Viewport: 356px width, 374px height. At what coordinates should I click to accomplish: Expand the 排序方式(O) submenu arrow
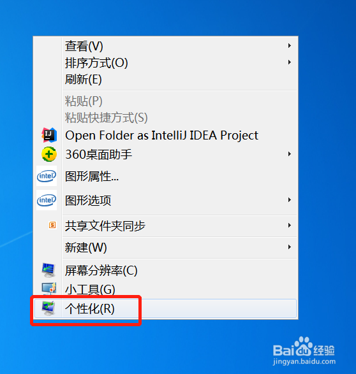coord(290,62)
